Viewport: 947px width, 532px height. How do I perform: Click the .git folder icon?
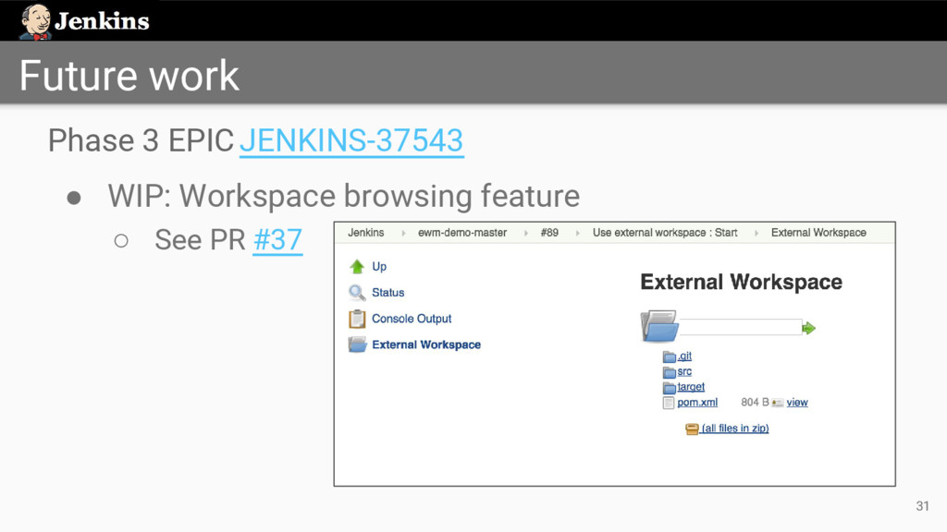click(670, 357)
